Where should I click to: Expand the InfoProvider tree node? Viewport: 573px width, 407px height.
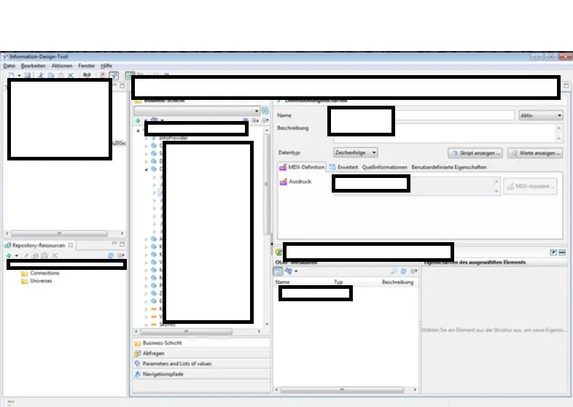coord(147,139)
